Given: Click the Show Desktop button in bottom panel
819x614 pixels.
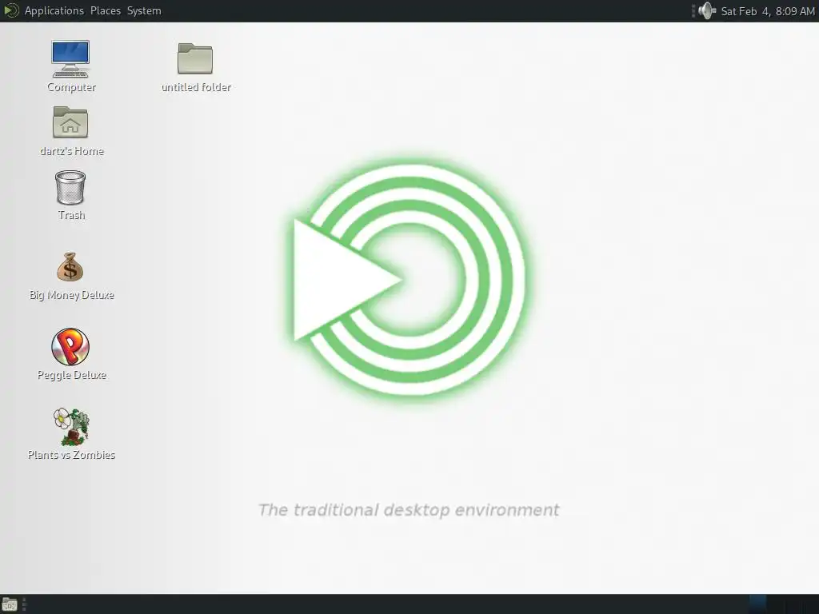Looking at the screenshot, I should (x=10, y=604).
